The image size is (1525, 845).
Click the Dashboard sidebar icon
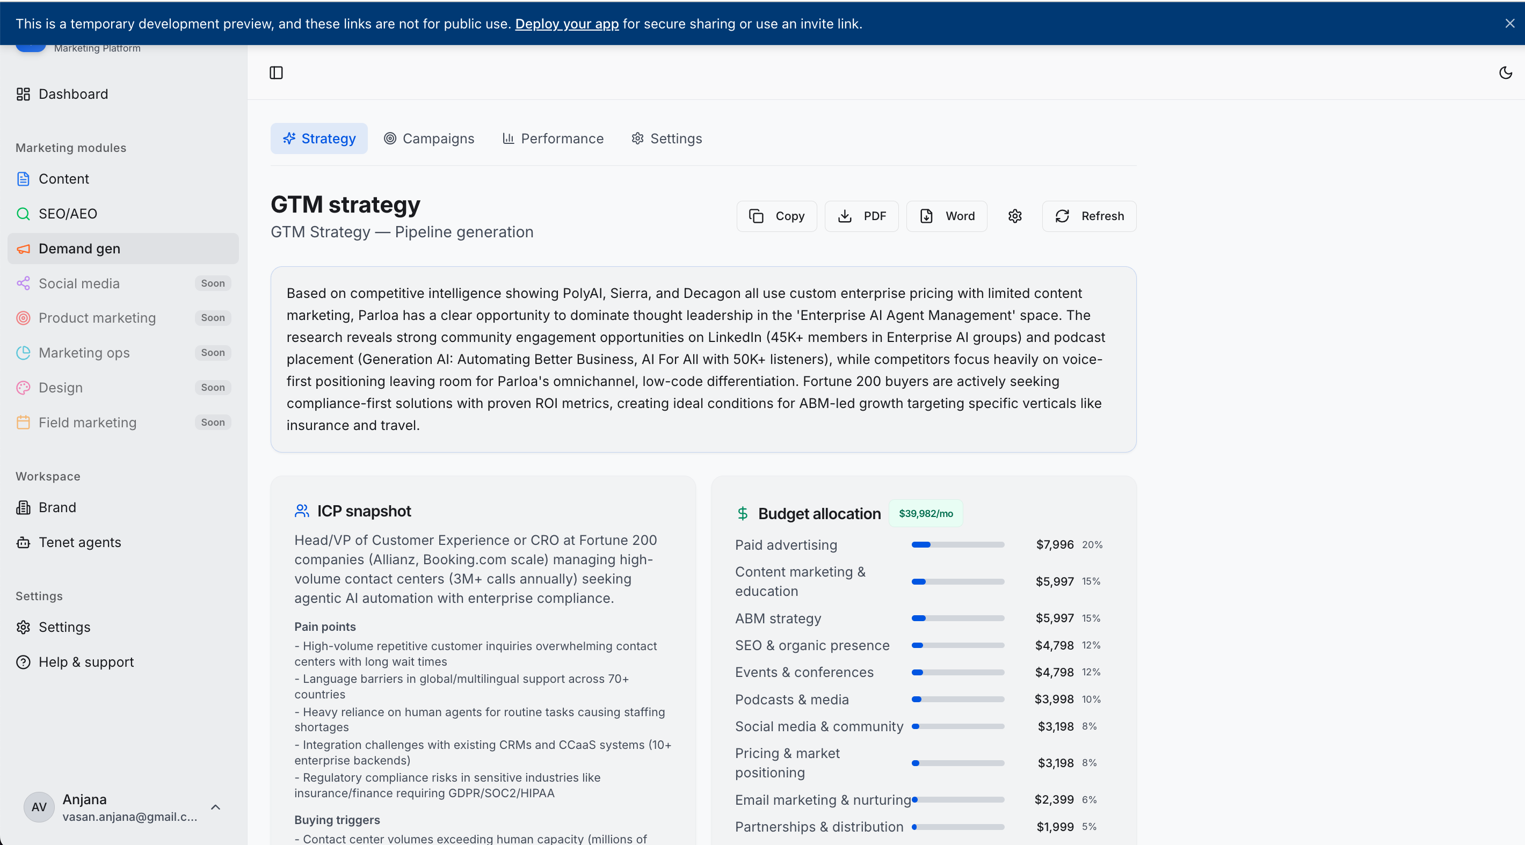click(x=23, y=94)
